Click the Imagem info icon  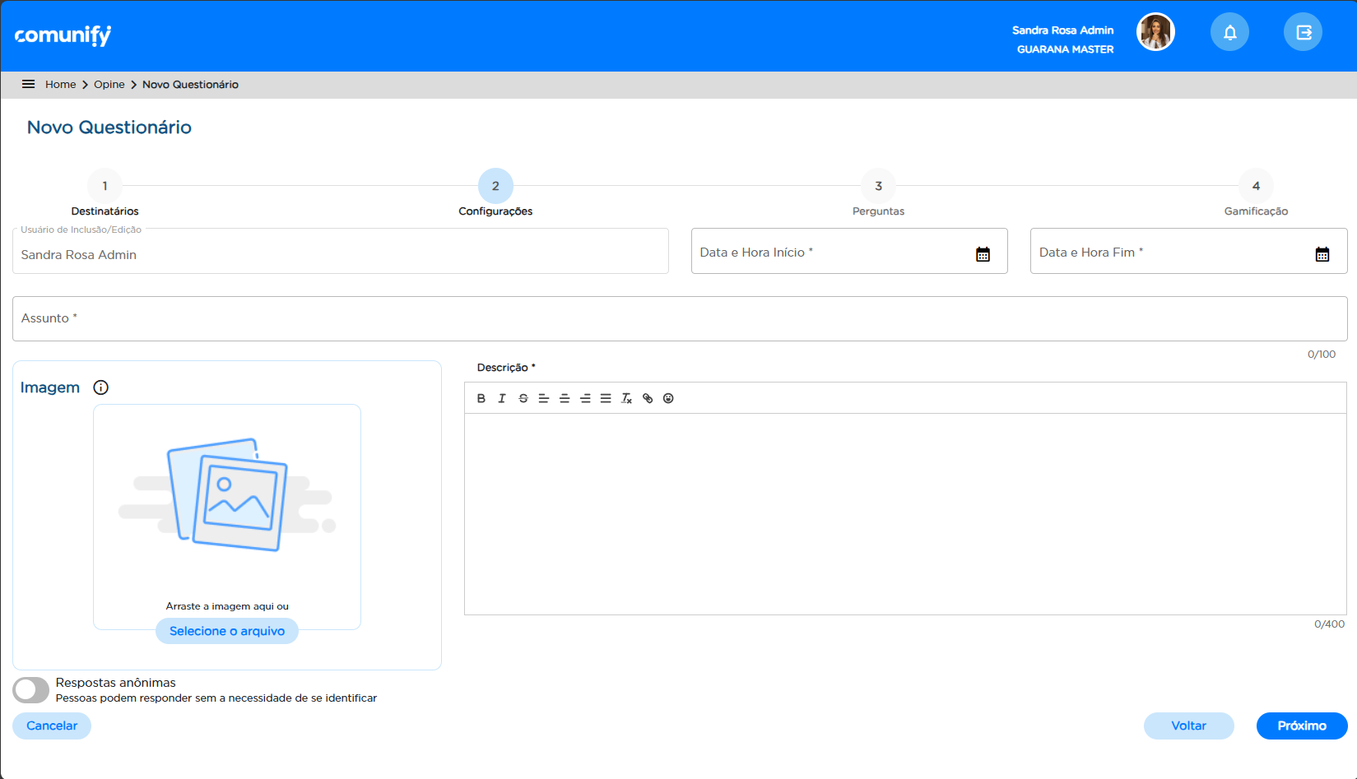(x=100, y=387)
